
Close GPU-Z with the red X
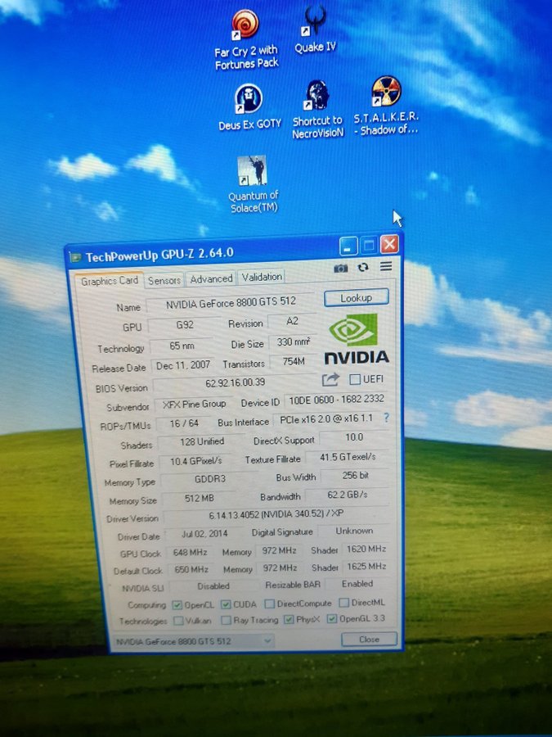pos(389,244)
